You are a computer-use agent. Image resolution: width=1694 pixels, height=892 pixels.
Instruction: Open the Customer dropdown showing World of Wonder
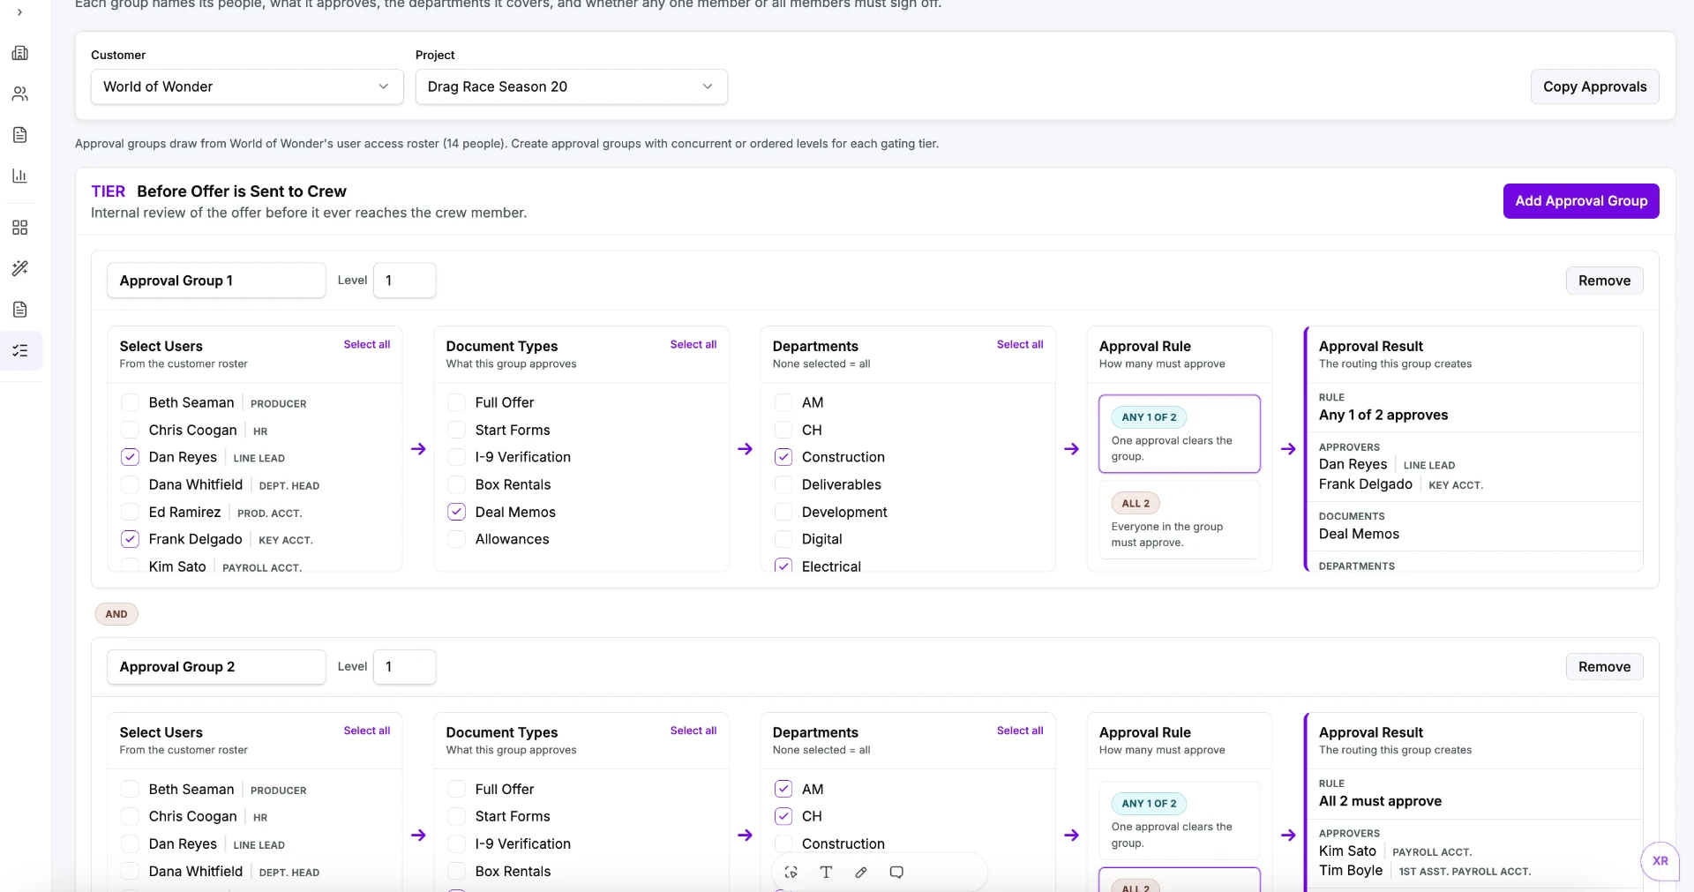[x=247, y=86]
